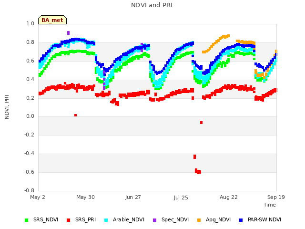Click the 0.4 y-axis tick label

[x=30, y=79]
